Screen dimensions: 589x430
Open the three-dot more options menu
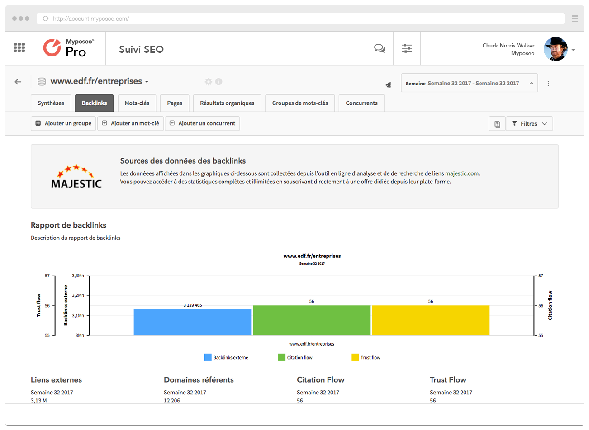click(548, 84)
